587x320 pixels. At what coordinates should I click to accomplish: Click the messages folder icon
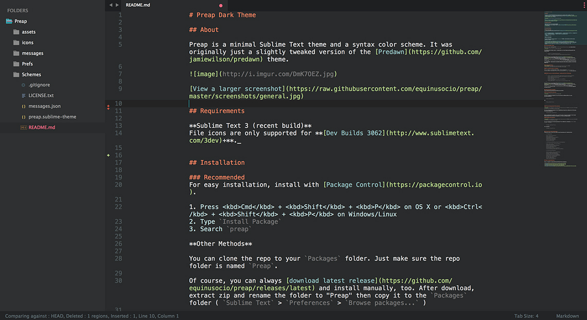point(16,53)
